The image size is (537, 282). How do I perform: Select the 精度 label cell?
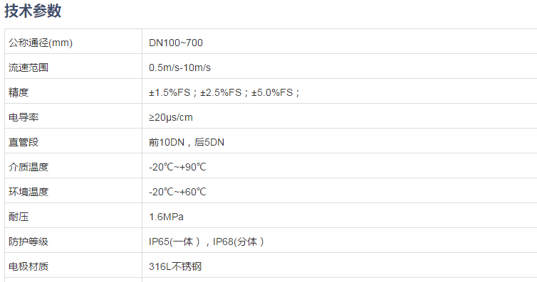[x=73, y=91]
